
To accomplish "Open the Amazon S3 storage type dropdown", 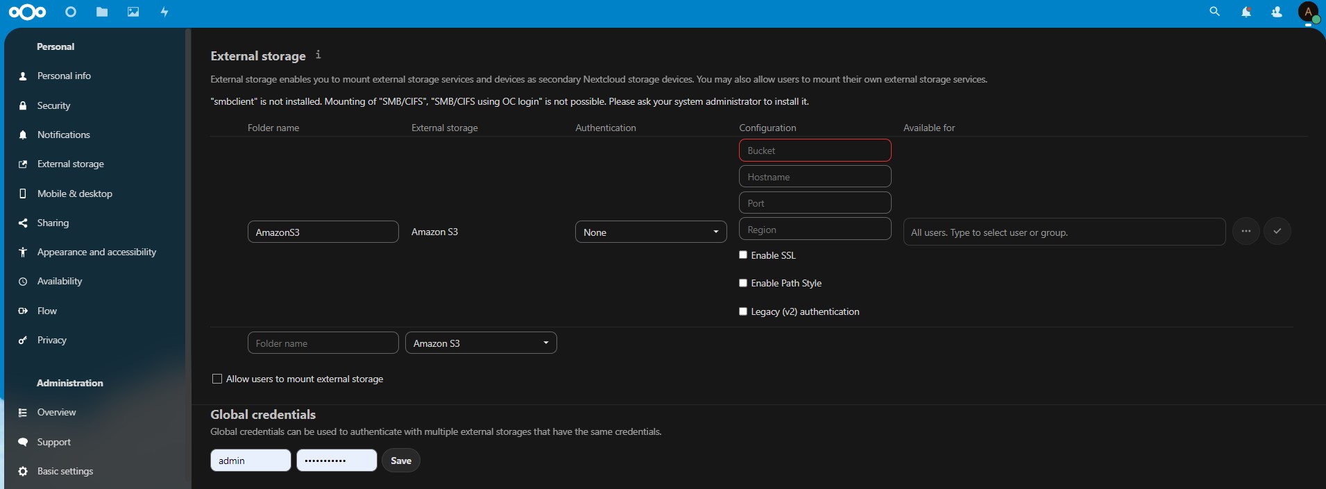I will pyautogui.click(x=481, y=343).
